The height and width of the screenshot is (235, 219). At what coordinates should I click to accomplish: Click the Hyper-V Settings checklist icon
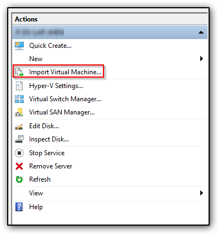coord(19,86)
